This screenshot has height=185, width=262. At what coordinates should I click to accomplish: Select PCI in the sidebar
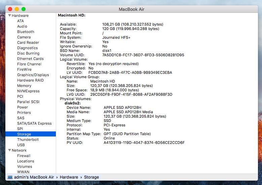20,96
